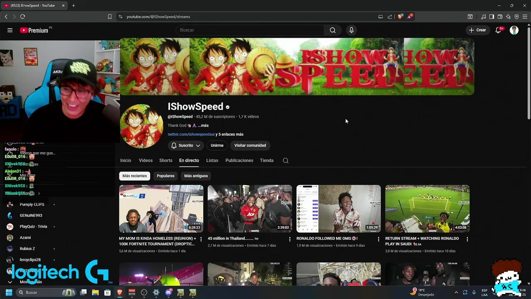This screenshot has width=531, height=299.
Task: Search within the channel magnifier icon
Action: click(x=285, y=161)
